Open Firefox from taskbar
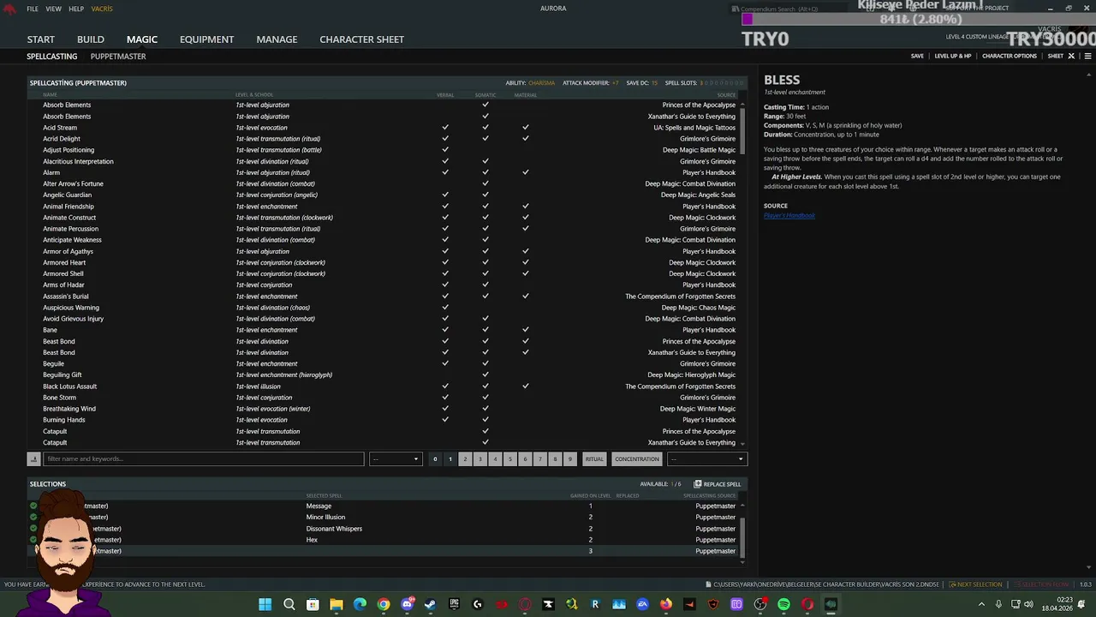Viewport: 1096px width, 617px height. [x=666, y=604]
